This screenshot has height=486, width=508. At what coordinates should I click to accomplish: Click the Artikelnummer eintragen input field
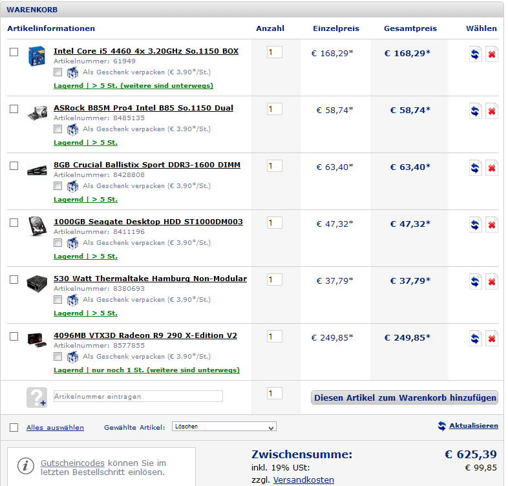coord(138,396)
